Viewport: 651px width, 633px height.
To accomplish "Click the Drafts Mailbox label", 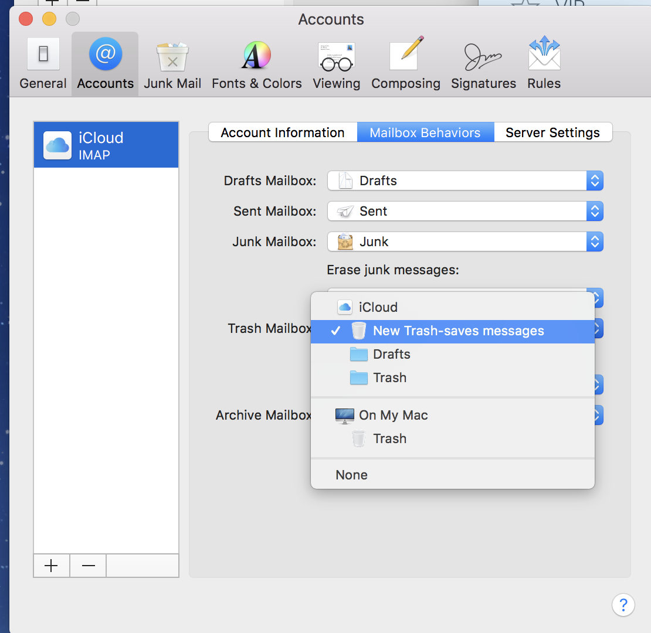I will coord(270,181).
